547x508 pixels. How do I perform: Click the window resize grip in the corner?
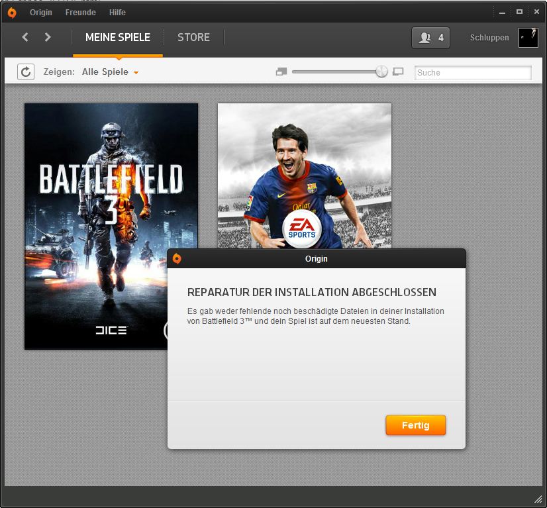point(538,499)
